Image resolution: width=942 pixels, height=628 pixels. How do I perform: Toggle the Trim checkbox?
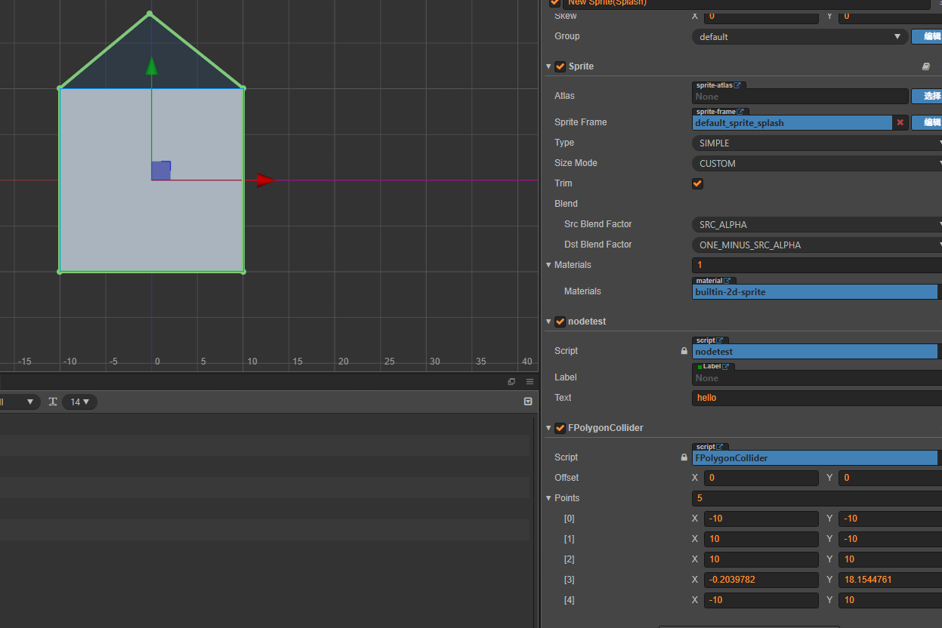point(697,183)
